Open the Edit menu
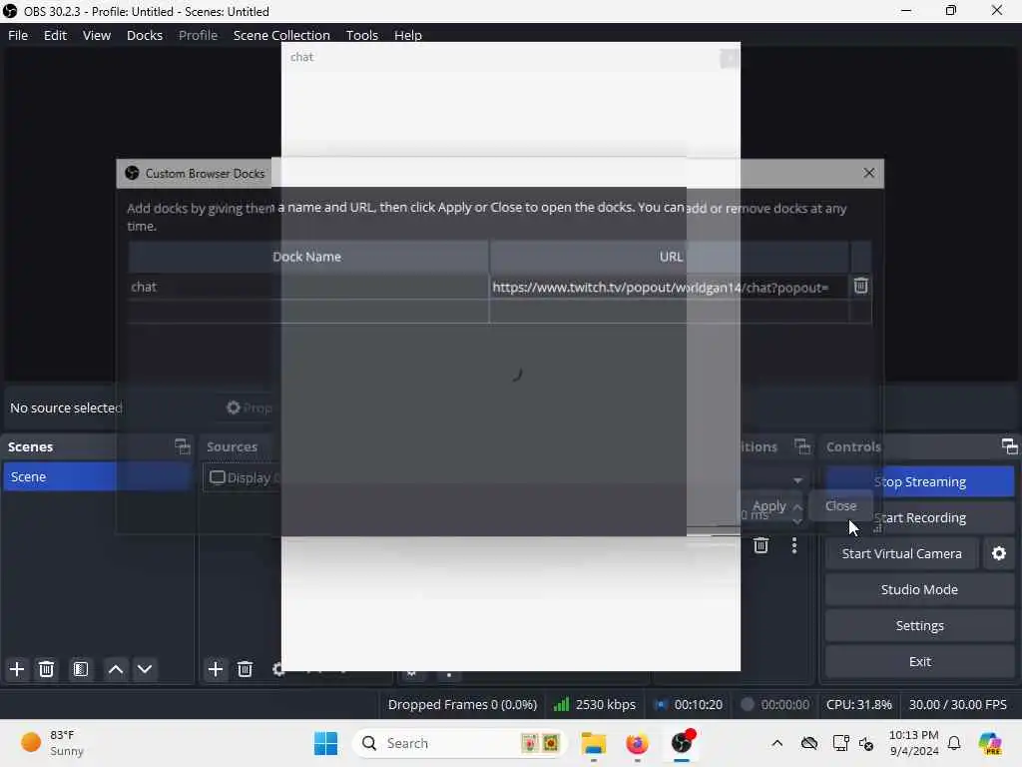 [56, 35]
